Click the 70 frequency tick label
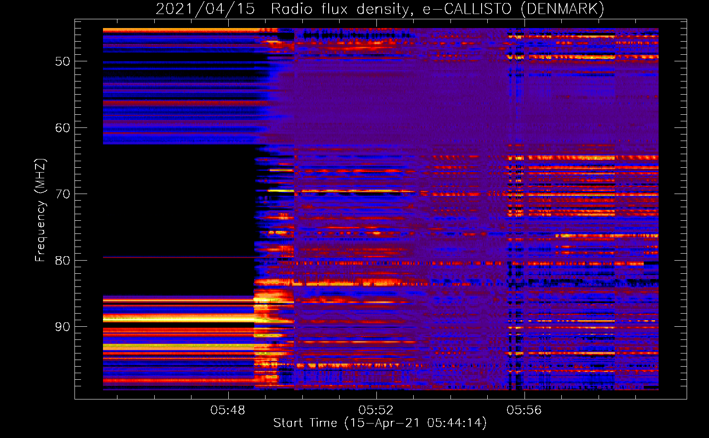 coord(63,194)
